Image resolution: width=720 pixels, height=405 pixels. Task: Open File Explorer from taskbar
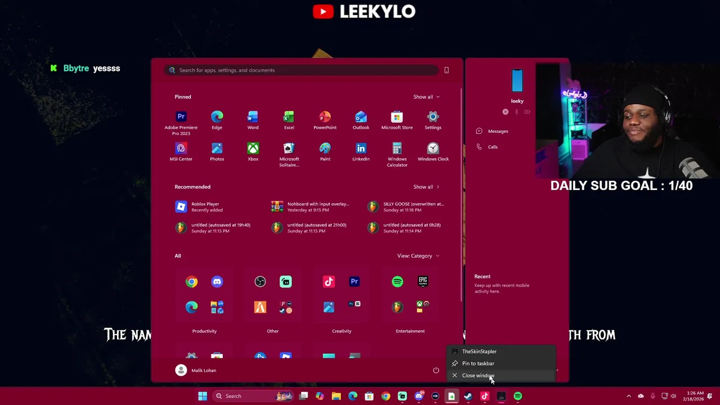point(336,396)
